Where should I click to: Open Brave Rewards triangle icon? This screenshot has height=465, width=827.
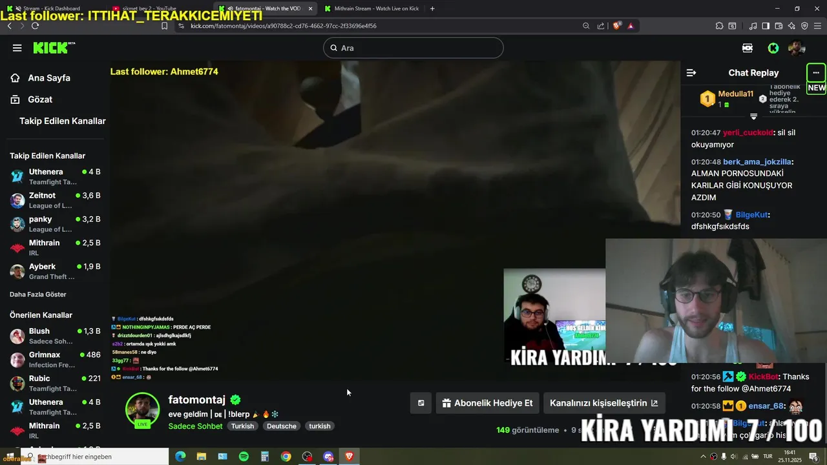click(631, 26)
